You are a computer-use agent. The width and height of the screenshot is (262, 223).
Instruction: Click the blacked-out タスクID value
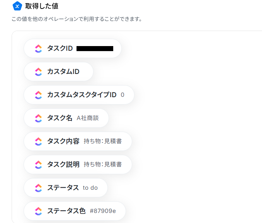coord(95,48)
